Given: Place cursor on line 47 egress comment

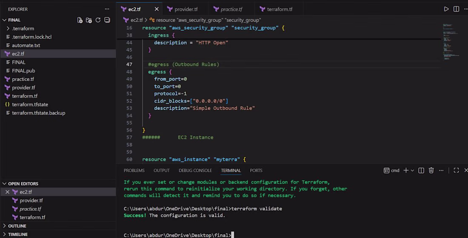Looking at the screenshot, I should coord(183,64).
